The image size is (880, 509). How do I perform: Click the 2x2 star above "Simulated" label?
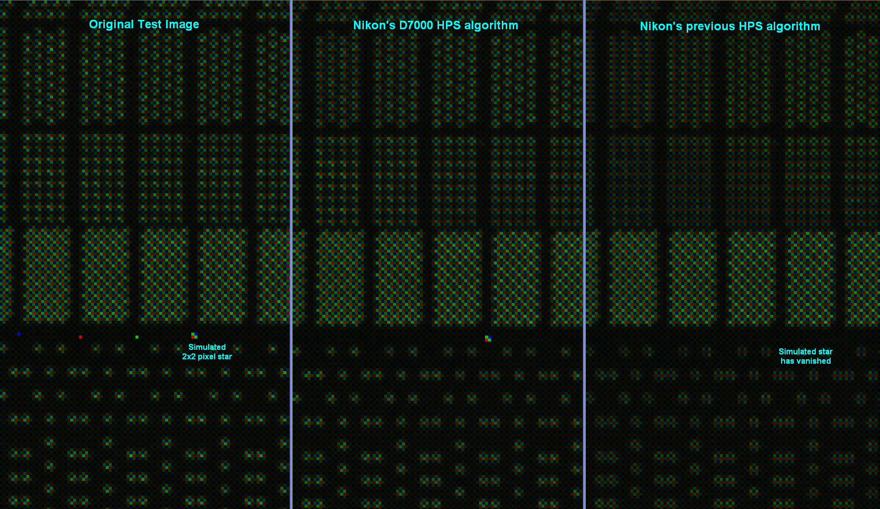[194, 336]
